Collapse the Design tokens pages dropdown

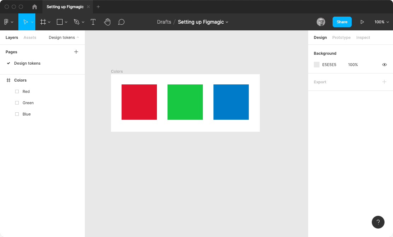click(64, 37)
